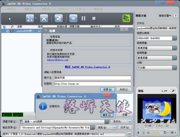This screenshot has height=137, width=180.
Task: Toggle the select-all checkbox in list header
Action: point(4,27)
